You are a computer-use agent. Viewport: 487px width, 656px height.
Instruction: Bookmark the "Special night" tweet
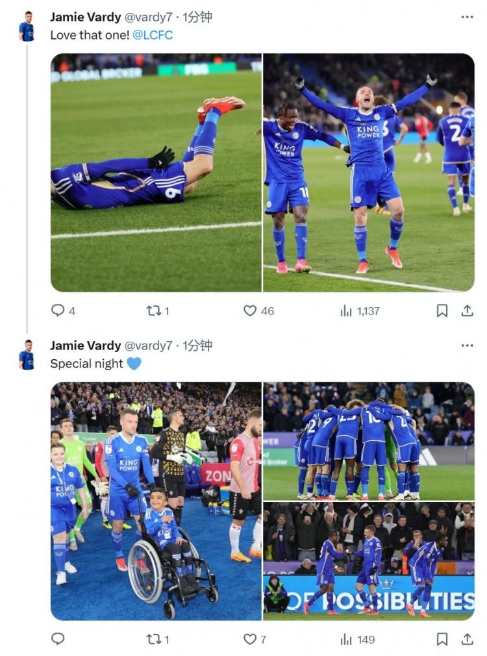[442, 639]
